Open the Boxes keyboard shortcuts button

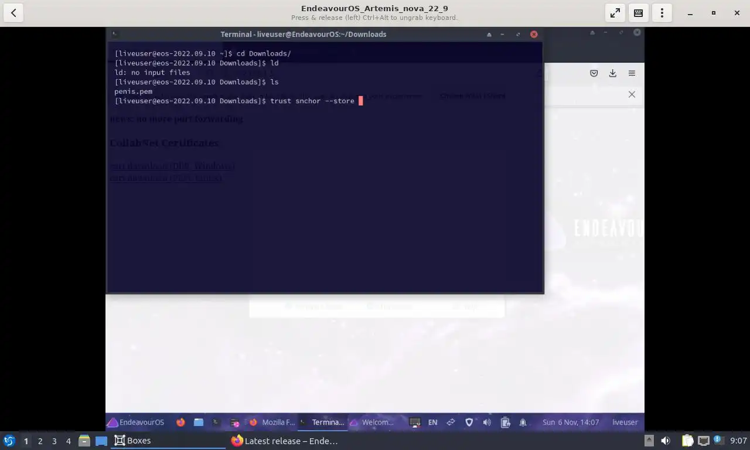point(639,13)
